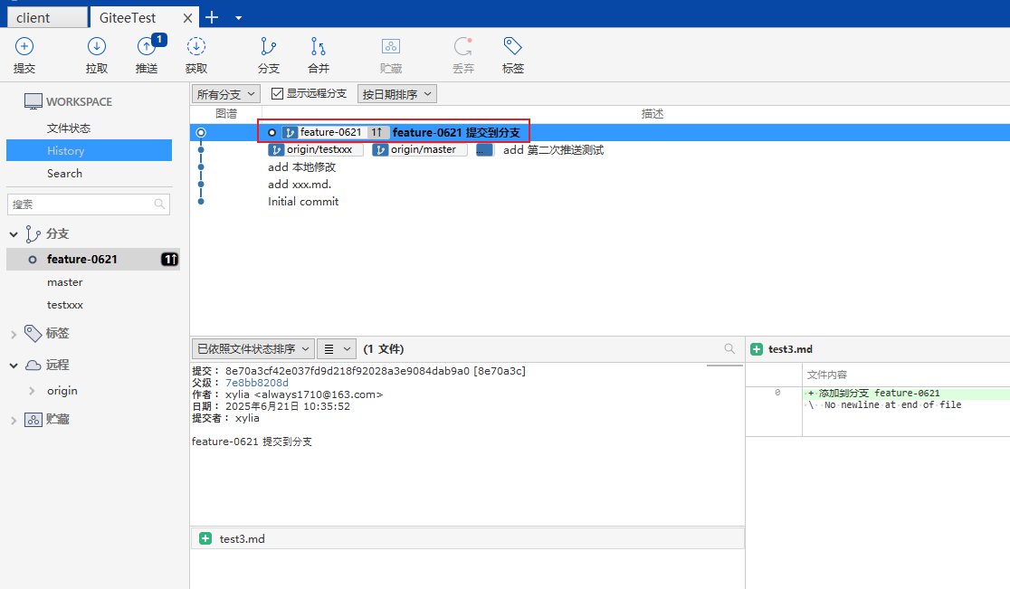Select the master branch in sidebar

pyautogui.click(x=65, y=282)
